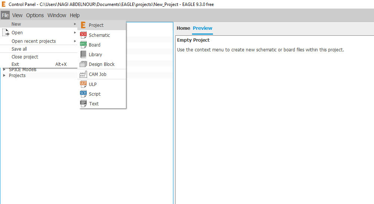Click the orange ULP icon
Screen dimensions: 374x204
83,84
